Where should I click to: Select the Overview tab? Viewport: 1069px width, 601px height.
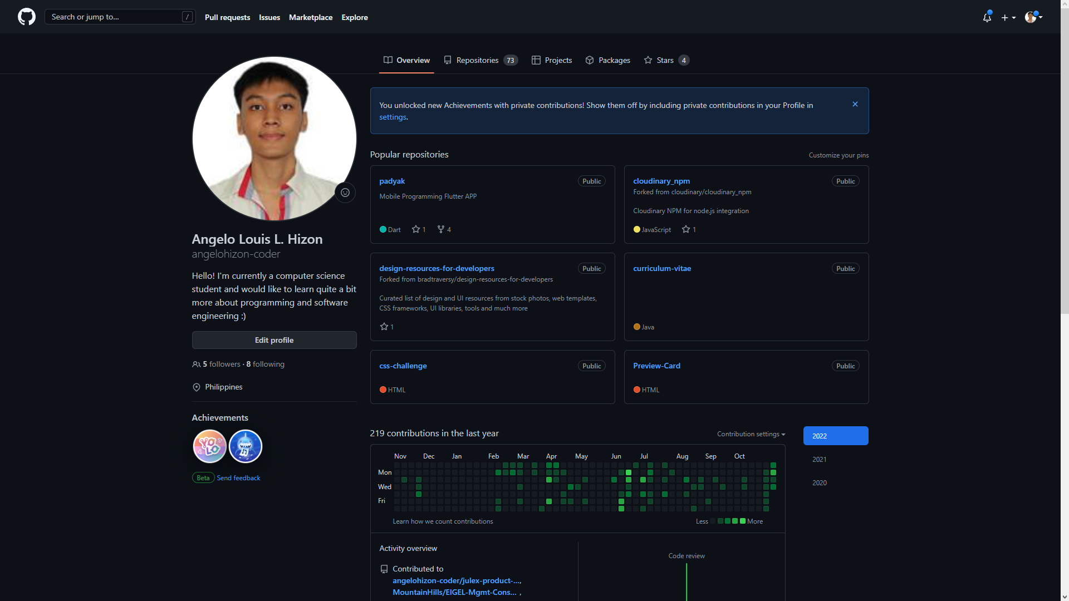click(406, 60)
